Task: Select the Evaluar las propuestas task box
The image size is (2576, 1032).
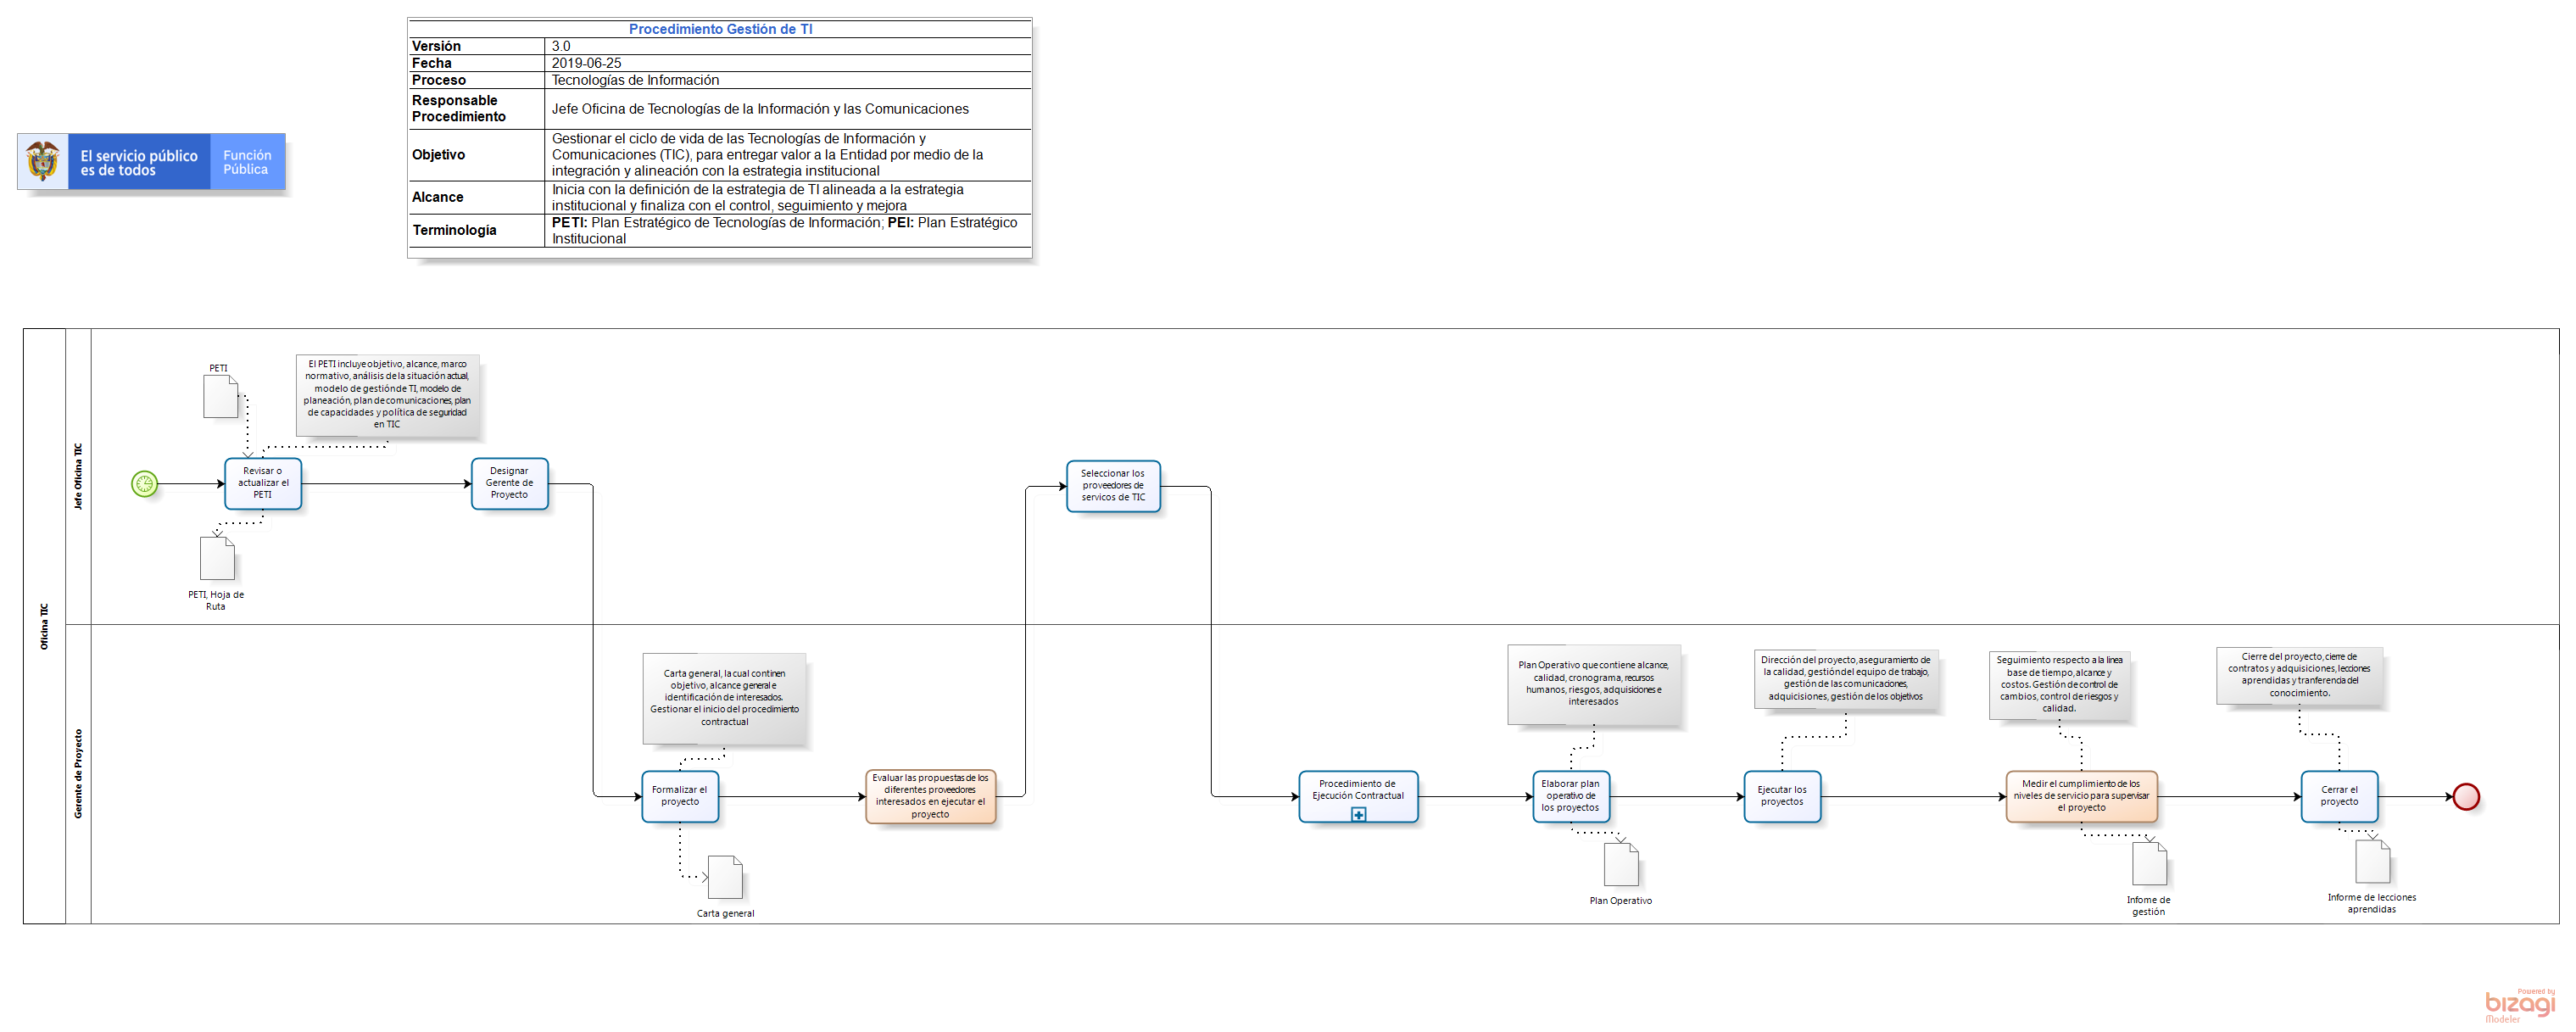Action: [930, 796]
